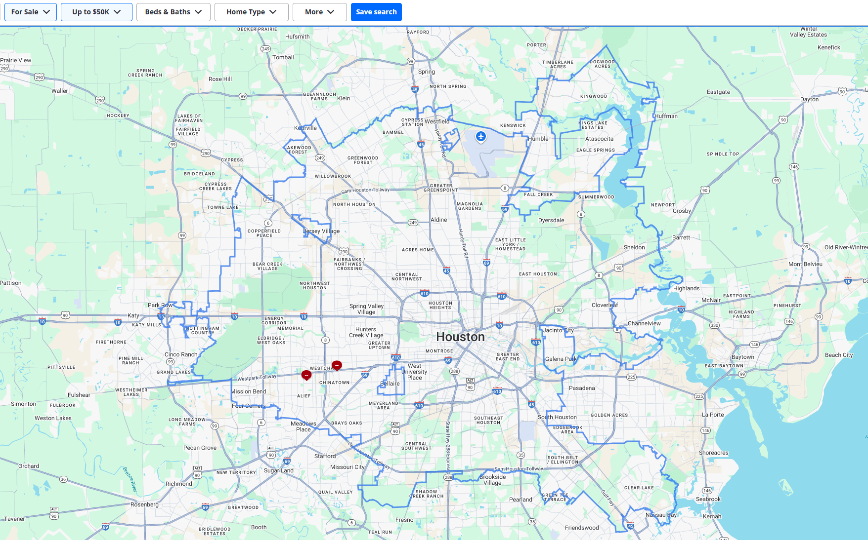Click the Friendswood map label
This screenshot has width=868, height=540.
pos(582,528)
